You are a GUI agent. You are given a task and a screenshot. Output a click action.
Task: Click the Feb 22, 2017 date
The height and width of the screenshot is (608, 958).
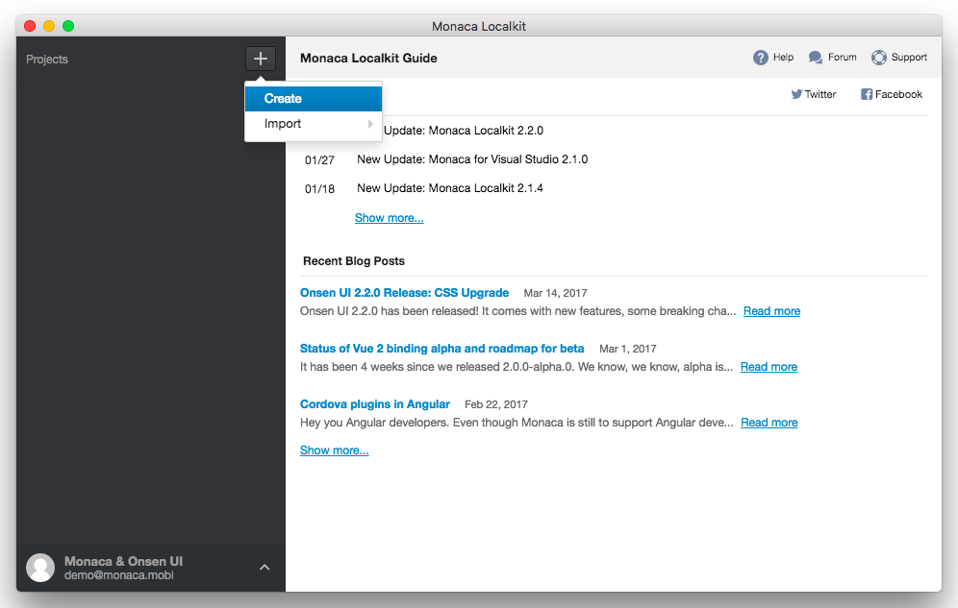(496, 404)
